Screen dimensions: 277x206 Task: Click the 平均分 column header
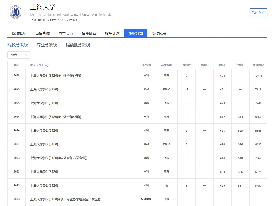click(241, 65)
